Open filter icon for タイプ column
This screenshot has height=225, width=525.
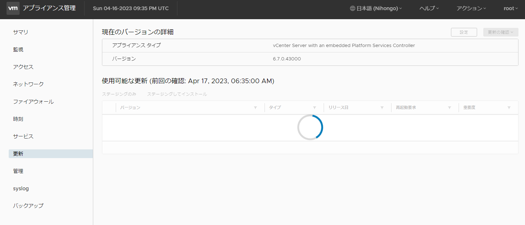315,108
